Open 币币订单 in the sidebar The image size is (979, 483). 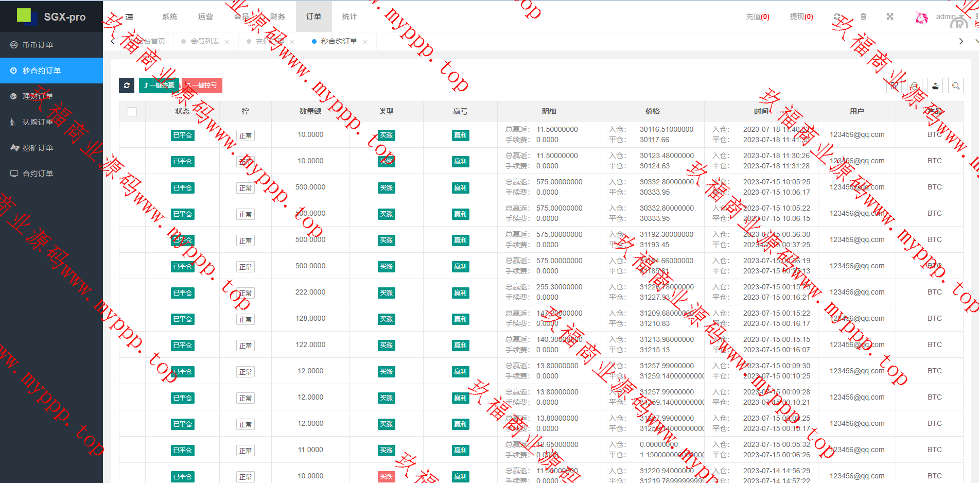[x=38, y=45]
